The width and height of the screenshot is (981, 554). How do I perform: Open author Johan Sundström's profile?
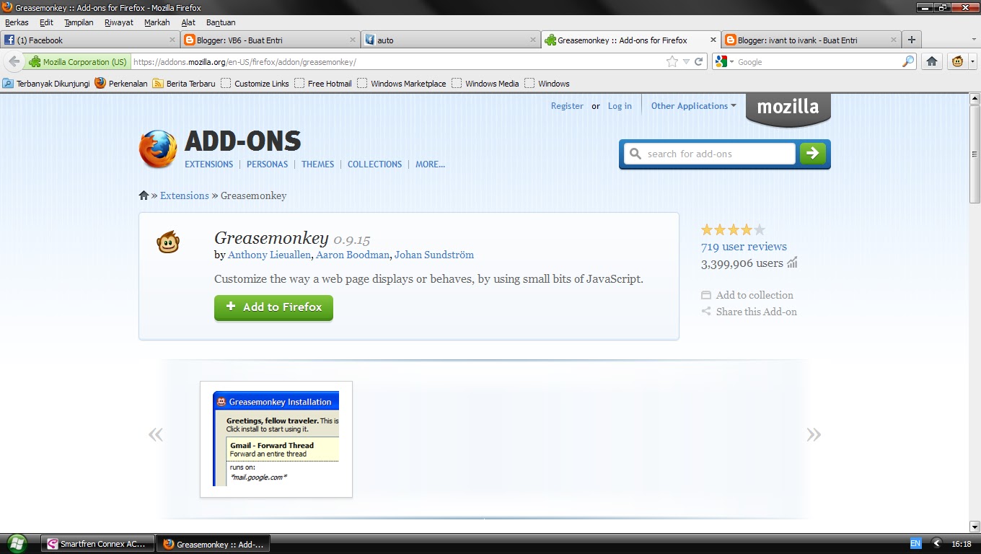[x=434, y=255]
